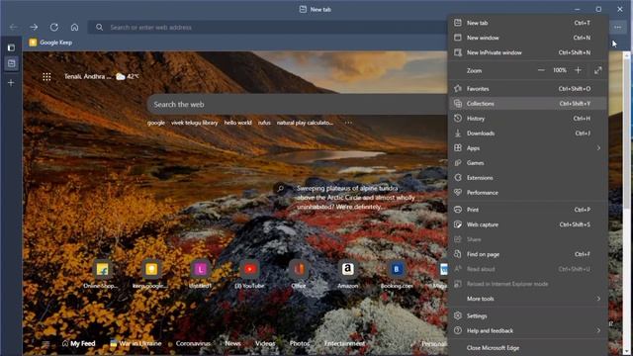Open the weather widget showing 42°C
The image size is (633, 356).
pyautogui.click(x=127, y=76)
